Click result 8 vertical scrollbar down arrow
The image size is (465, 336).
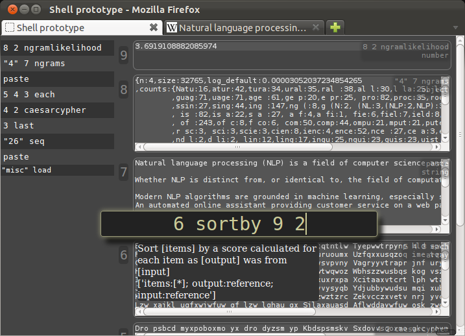445,139
